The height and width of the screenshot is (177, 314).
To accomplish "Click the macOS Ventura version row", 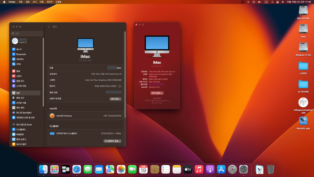I will pos(85,116).
